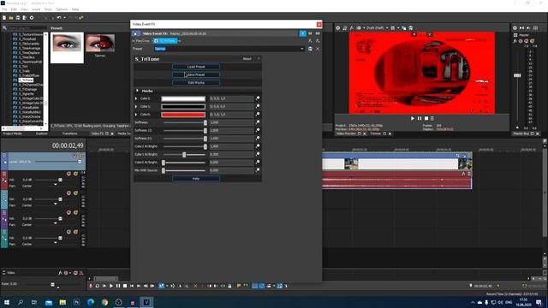Open Google Chrome from the taskbar
Image resolution: width=548 pixels, height=308 pixels.
(104, 302)
